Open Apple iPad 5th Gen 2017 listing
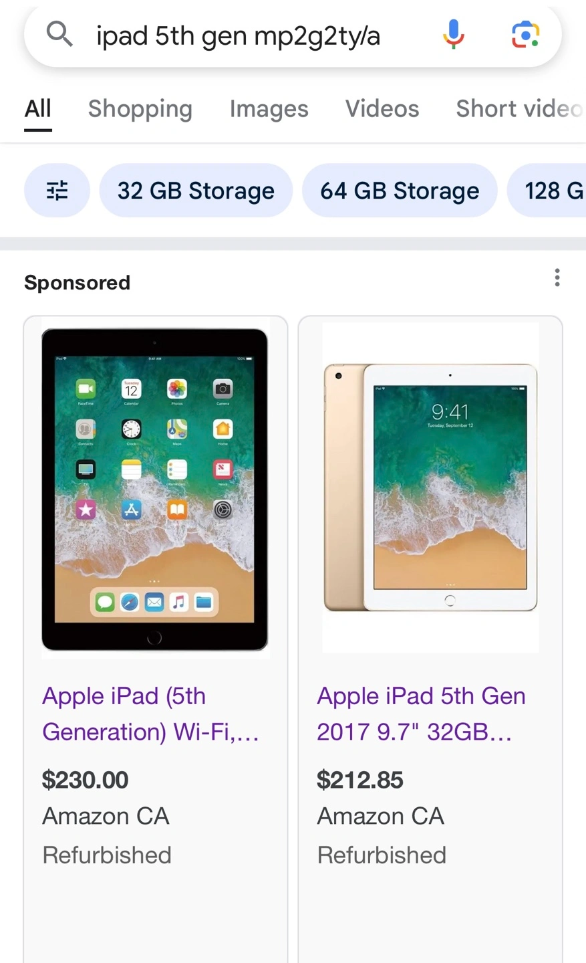Image resolution: width=586 pixels, height=963 pixels. (x=421, y=714)
